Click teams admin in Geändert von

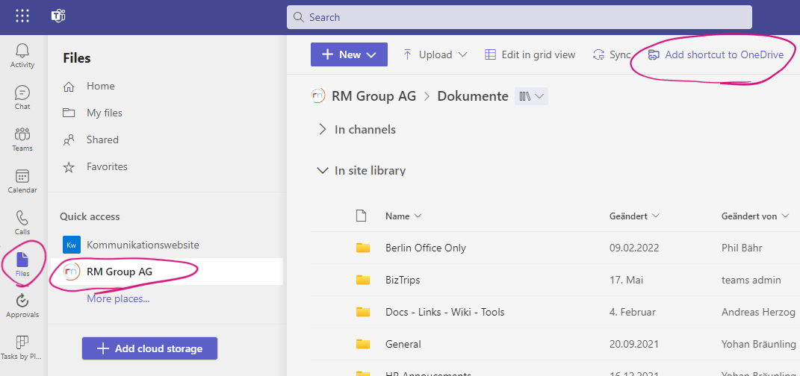pyautogui.click(x=751, y=280)
